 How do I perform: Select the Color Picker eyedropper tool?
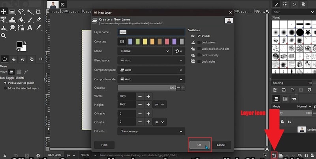pos(38,28)
